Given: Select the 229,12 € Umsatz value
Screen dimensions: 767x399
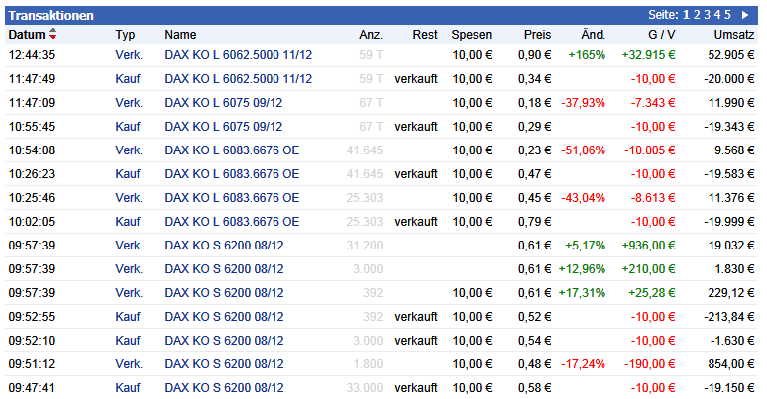Looking at the screenshot, I should click(730, 292).
